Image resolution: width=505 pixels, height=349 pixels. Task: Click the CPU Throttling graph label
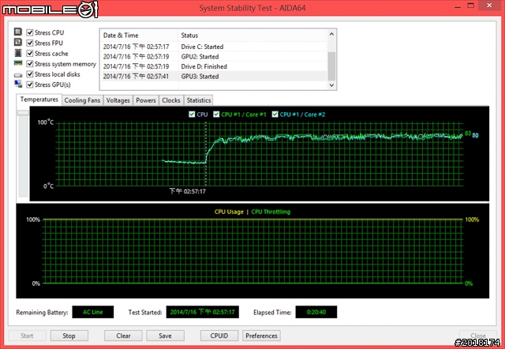(x=271, y=212)
